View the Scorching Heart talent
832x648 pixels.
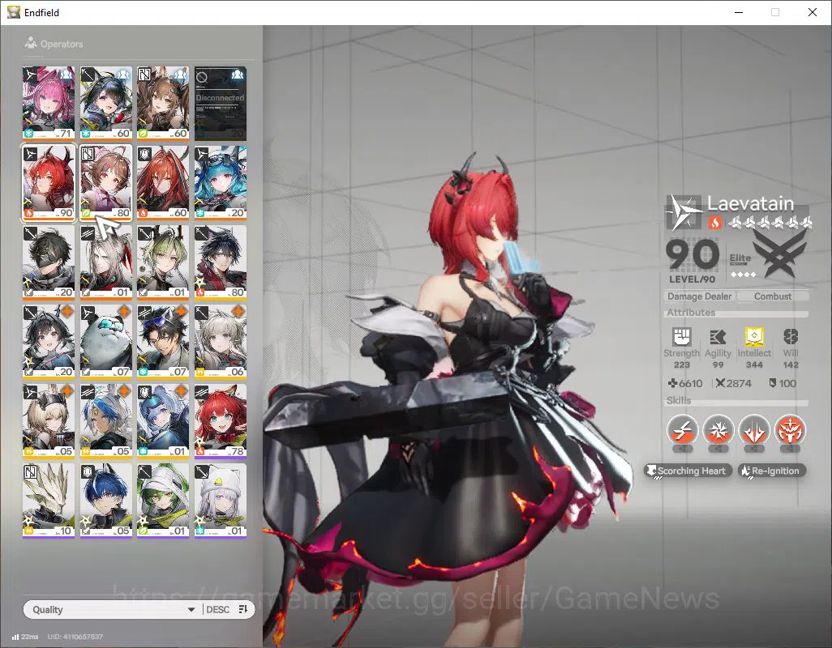click(x=688, y=471)
